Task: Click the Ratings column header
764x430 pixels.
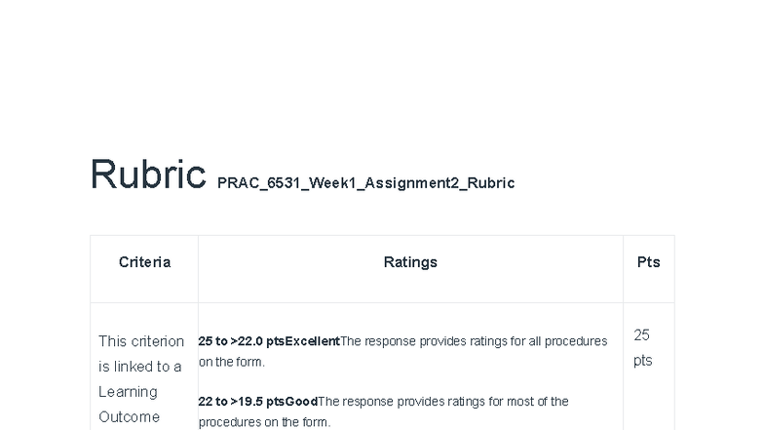Action: coord(410,262)
